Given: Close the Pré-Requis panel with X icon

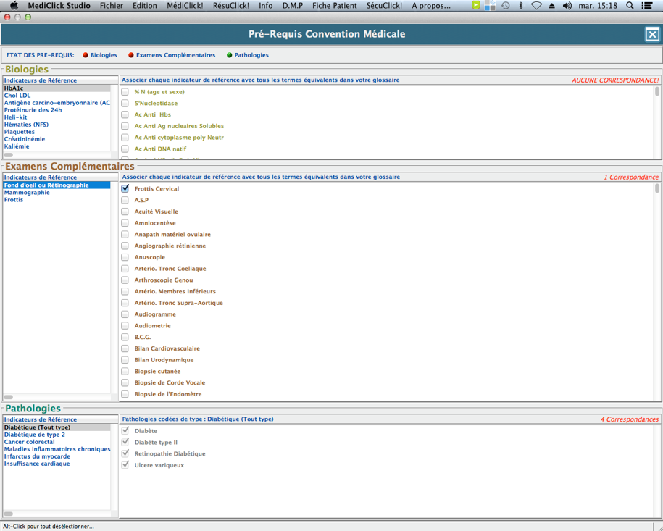Looking at the screenshot, I should pos(651,34).
